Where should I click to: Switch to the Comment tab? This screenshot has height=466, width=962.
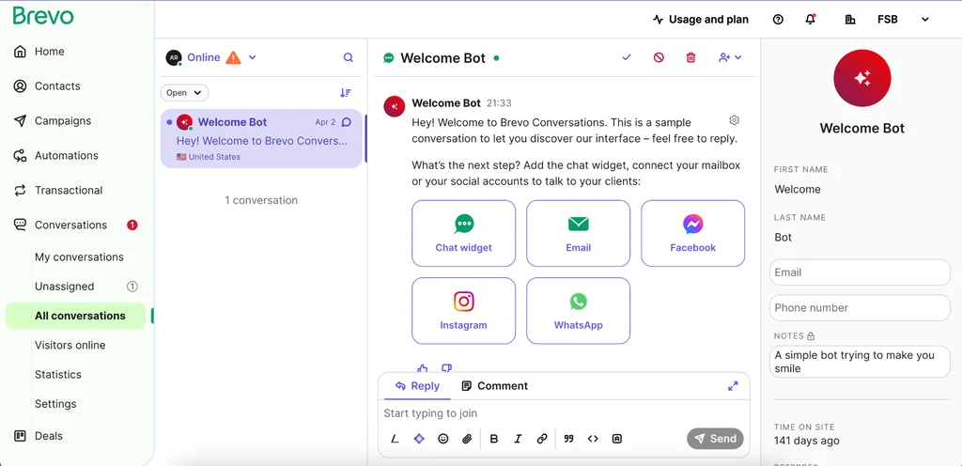494,386
